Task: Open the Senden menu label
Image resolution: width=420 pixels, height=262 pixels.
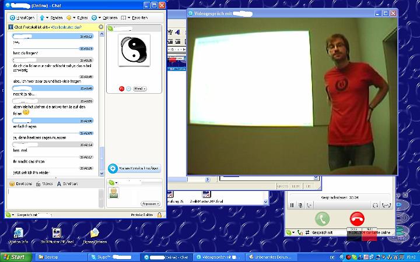Action: [x=57, y=17]
